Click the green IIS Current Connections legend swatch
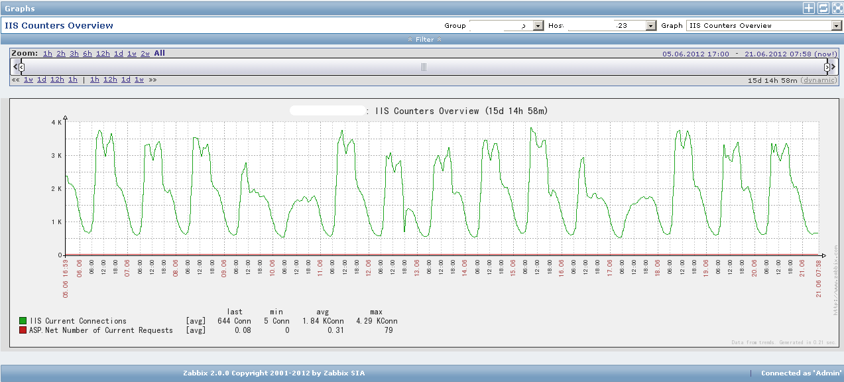This screenshot has height=382, width=844. coord(23,321)
